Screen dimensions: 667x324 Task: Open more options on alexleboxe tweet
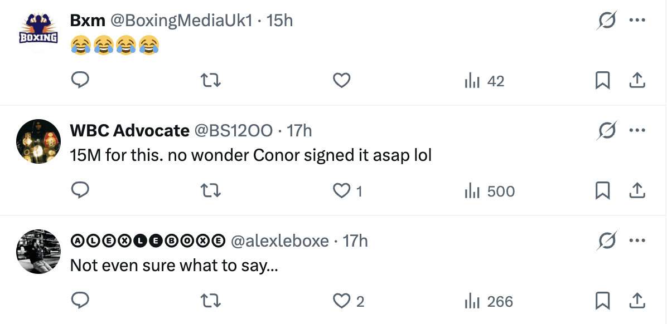pyautogui.click(x=637, y=241)
